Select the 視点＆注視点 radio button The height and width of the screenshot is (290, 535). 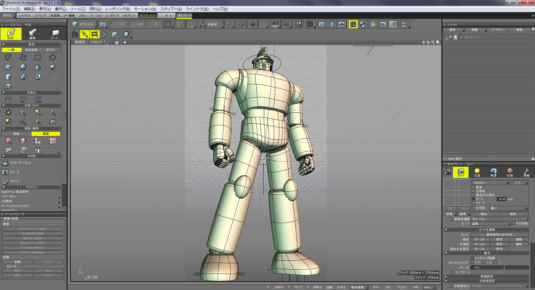pyautogui.click(x=473, y=195)
